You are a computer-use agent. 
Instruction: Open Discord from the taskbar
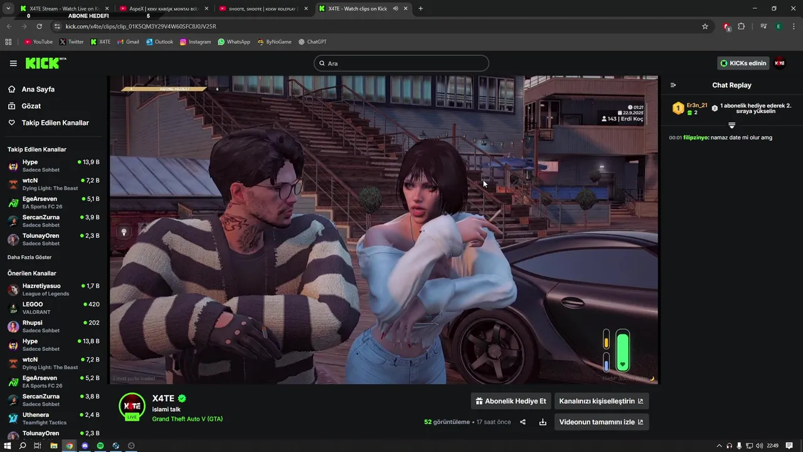[x=85, y=446]
